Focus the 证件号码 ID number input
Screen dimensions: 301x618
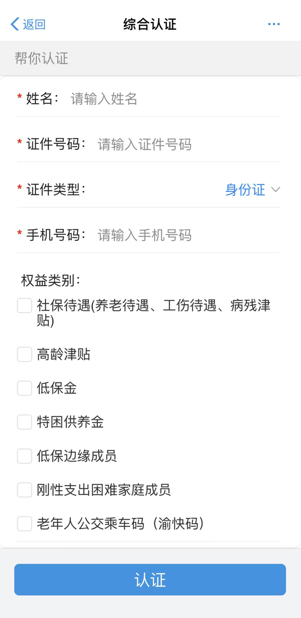(x=185, y=144)
